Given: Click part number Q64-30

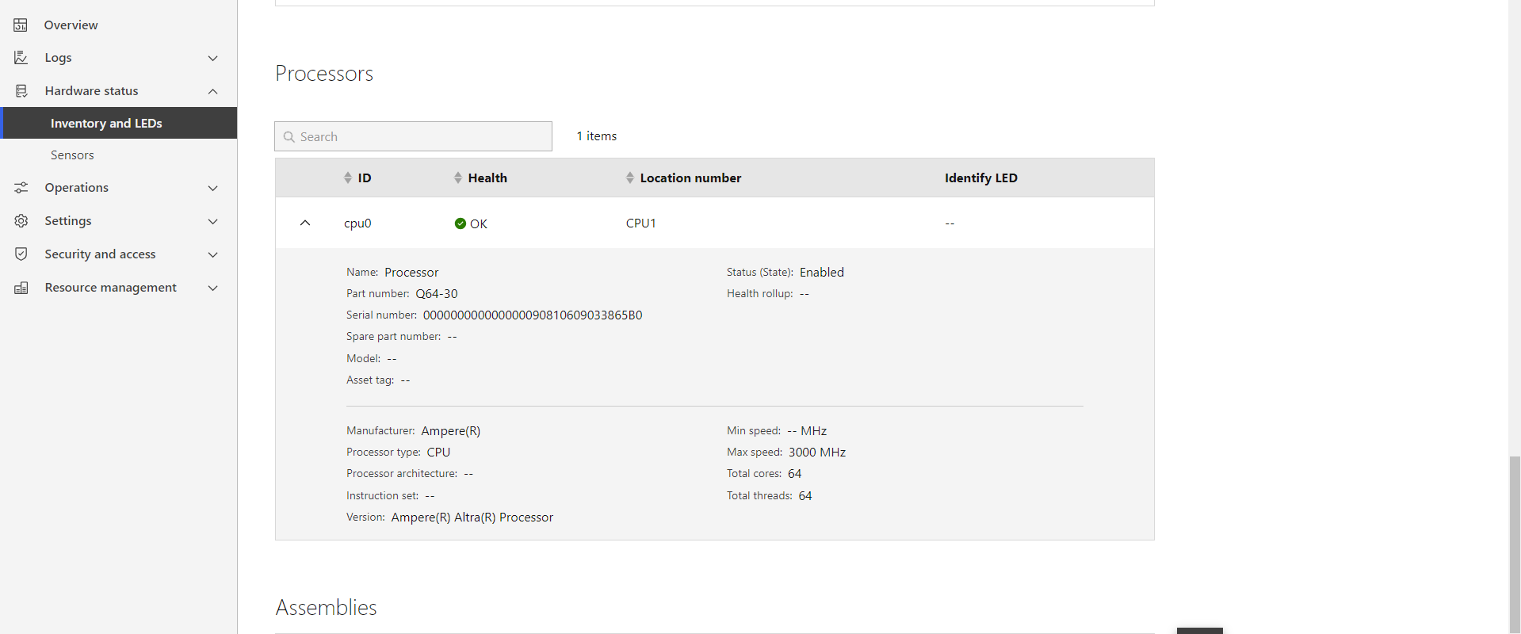Looking at the screenshot, I should (437, 294).
